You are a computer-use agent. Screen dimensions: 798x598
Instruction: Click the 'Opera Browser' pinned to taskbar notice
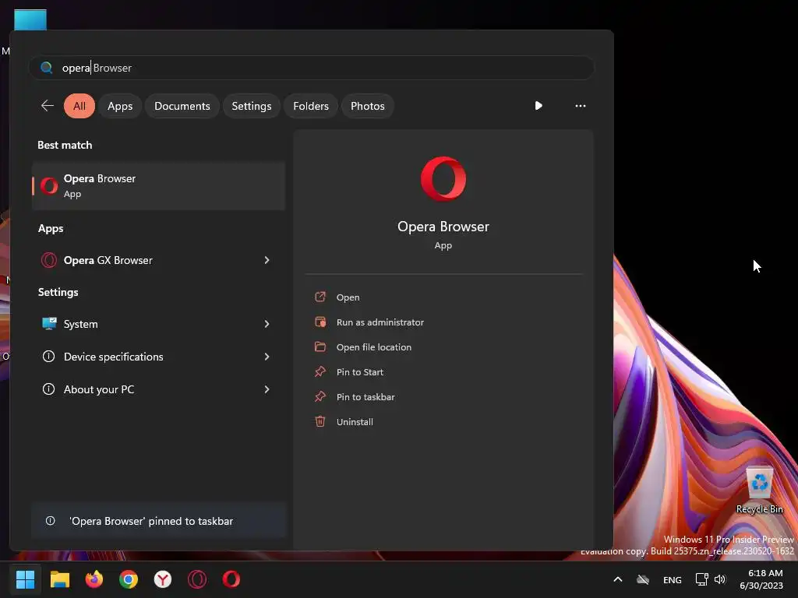click(159, 521)
